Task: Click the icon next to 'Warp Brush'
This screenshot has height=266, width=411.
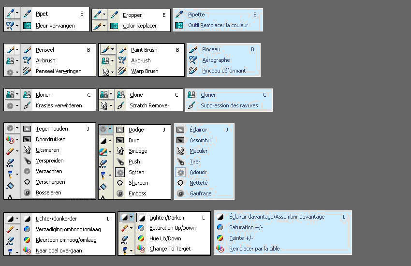Action: 122,71
